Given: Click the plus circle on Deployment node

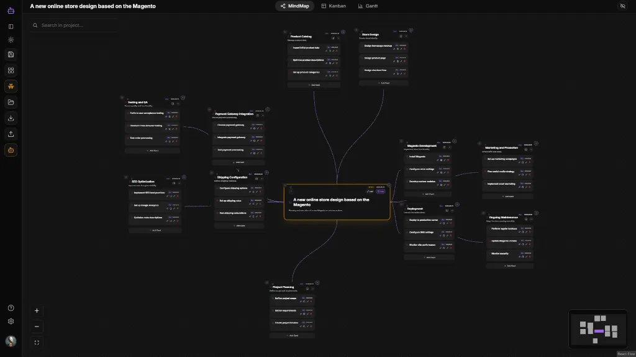Looking at the screenshot, I should click(x=457, y=205).
